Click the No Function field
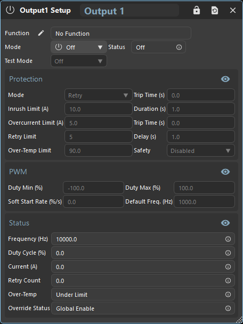The image size is (243, 324). [121, 33]
